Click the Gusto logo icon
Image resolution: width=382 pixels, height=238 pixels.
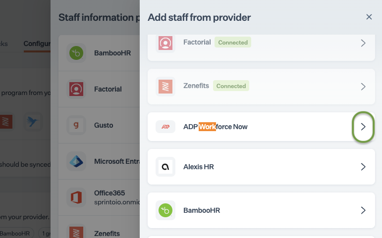[76, 125]
